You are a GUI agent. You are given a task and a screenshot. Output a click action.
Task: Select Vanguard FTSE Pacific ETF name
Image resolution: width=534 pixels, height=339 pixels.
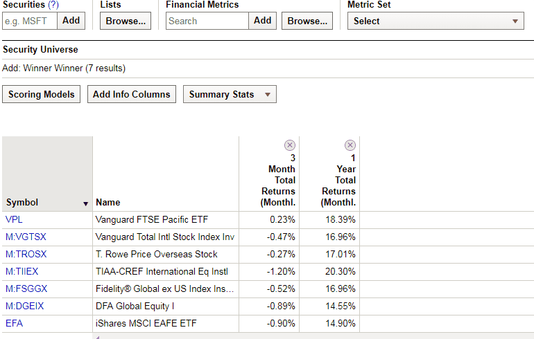tap(152, 219)
